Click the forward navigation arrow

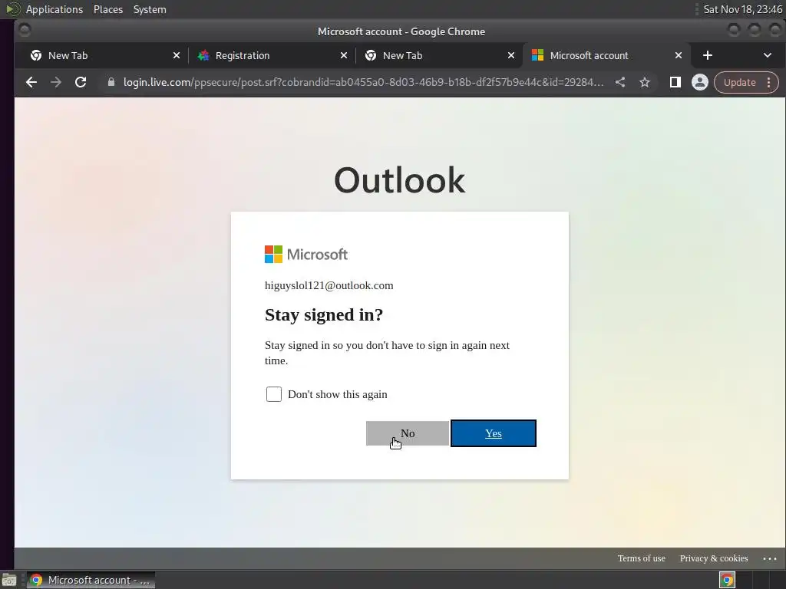[x=55, y=82]
